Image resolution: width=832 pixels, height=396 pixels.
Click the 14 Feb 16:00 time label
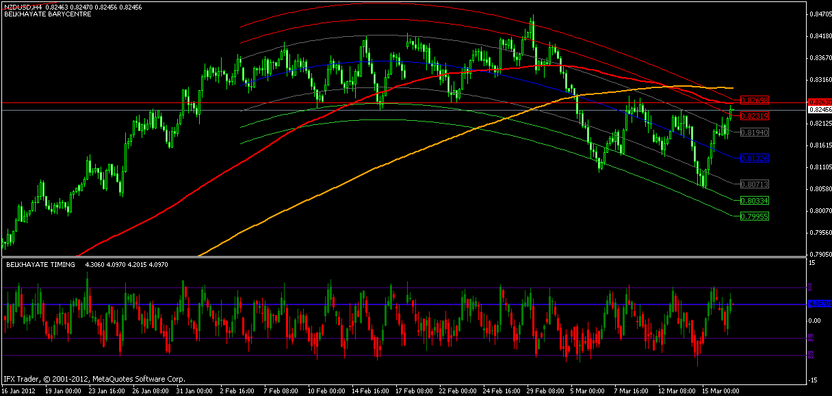[370, 391]
